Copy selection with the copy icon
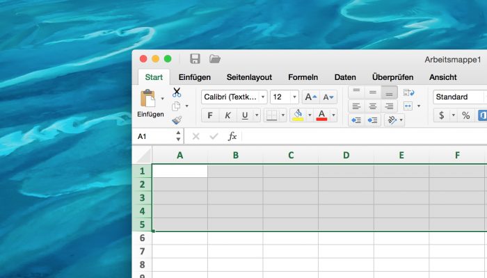This screenshot has width=487, height=278. [x=176, y=106]
